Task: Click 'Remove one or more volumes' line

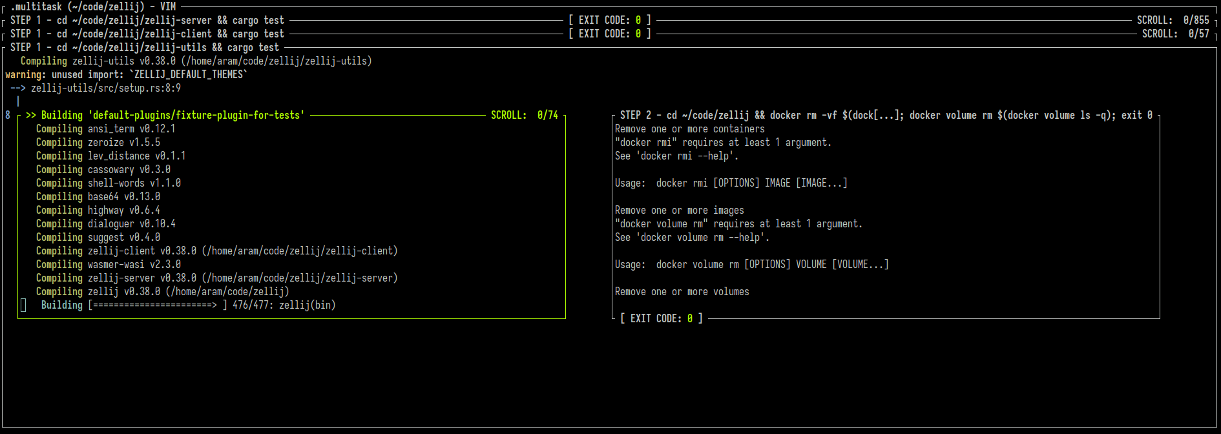Action: [x=682, y=291]
